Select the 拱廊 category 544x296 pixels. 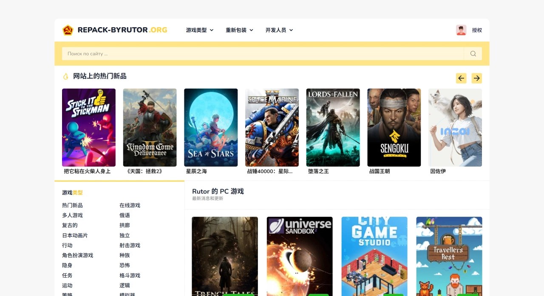pos(125,225)
